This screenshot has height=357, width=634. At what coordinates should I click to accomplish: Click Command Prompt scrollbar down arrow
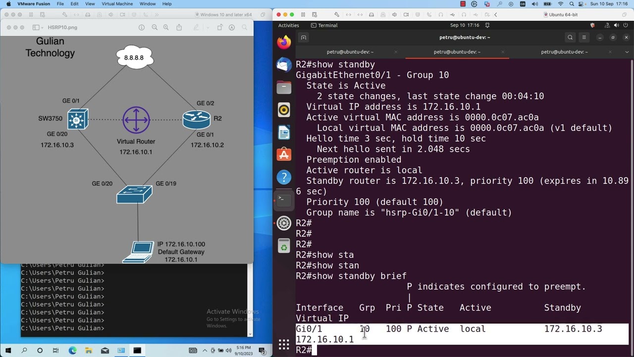250,334
